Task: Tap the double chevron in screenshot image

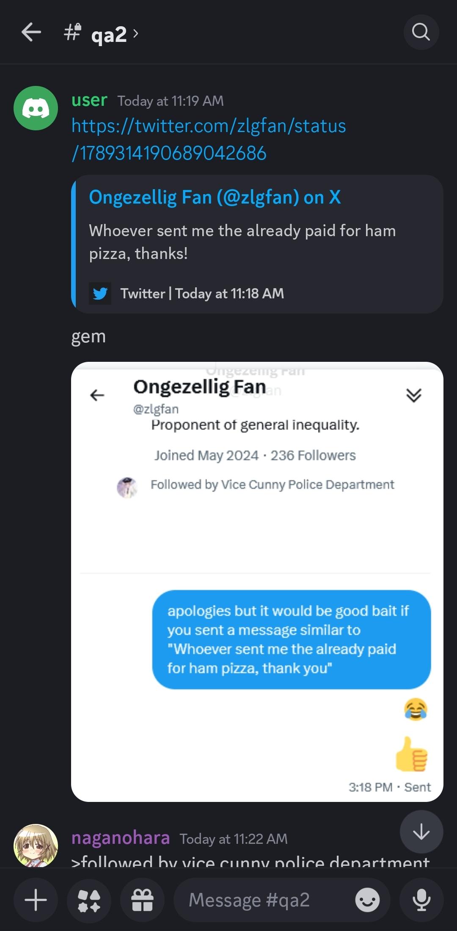Action: pos(413,395)
